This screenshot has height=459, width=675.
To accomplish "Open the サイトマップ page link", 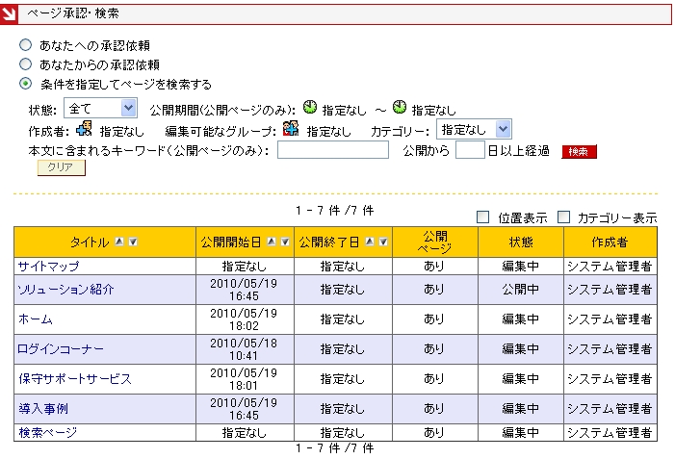I will tap(49, 267).
